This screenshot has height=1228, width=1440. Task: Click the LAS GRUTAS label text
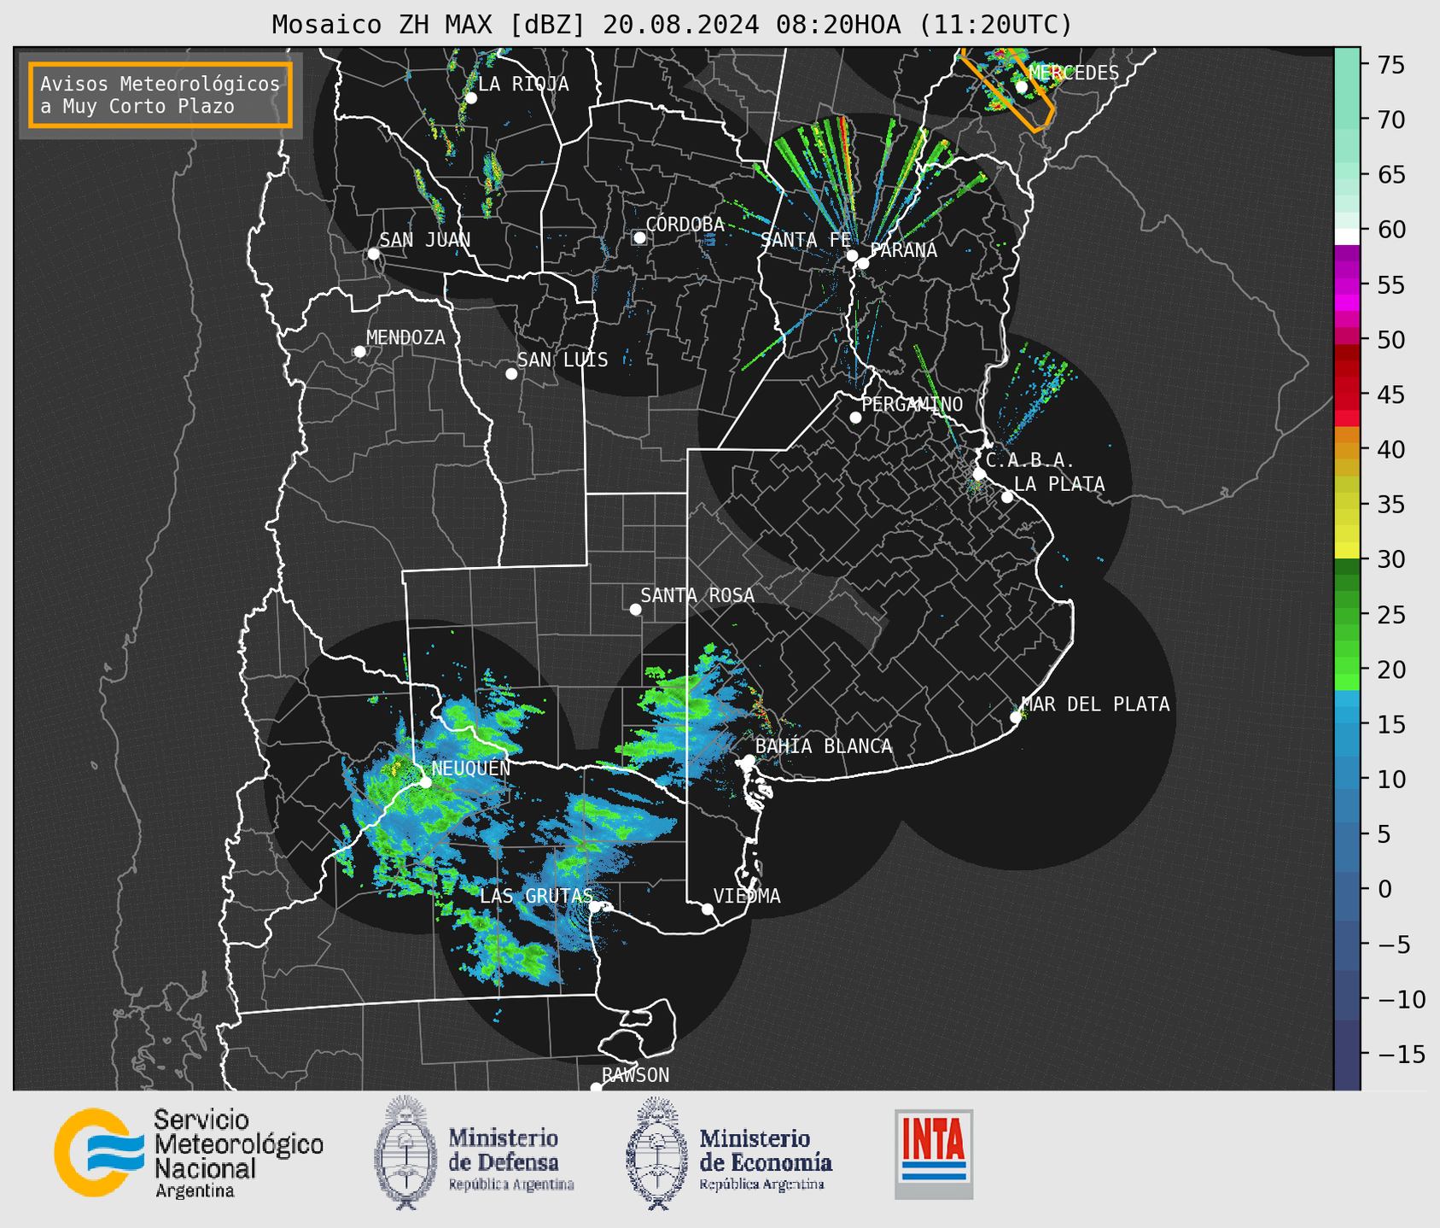pyautogui.click(x=536, y=896)
